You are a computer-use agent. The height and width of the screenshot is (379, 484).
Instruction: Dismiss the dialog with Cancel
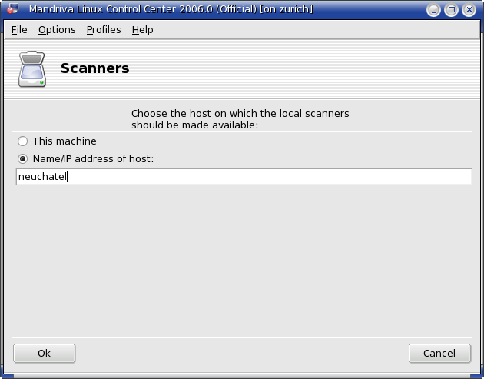pyautogui.click(x=439, y=353)
